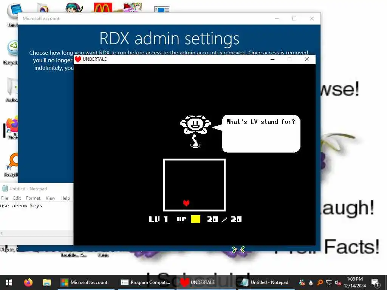Minimize the UNDERTALE window
Image resolution: width=387 pixels, height=290 pixels.
point(272,59)
